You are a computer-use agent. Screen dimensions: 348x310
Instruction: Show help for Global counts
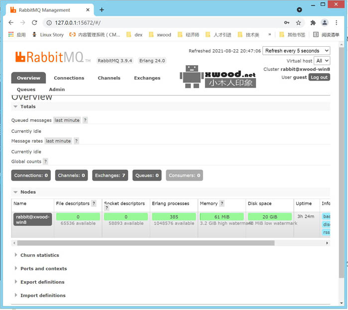[x=45, y=161]
